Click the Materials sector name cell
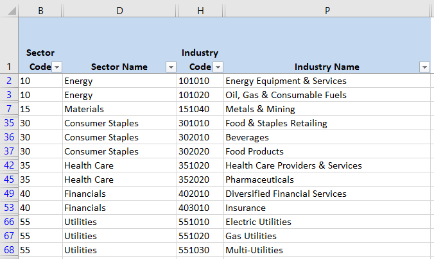This screenshot has height=259, width=434. click(119, 109)
